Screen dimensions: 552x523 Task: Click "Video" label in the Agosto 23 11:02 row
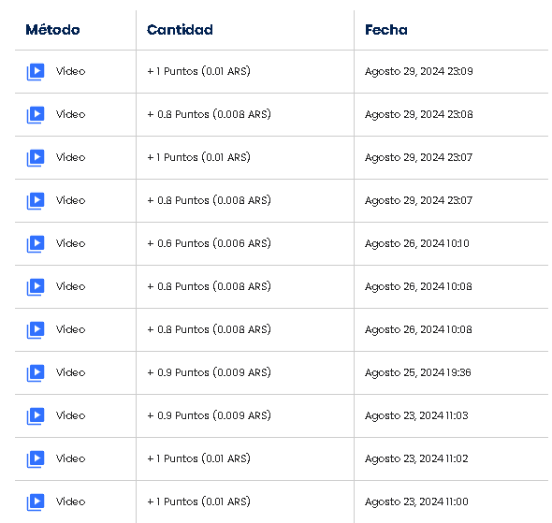[x=70, y=458]
